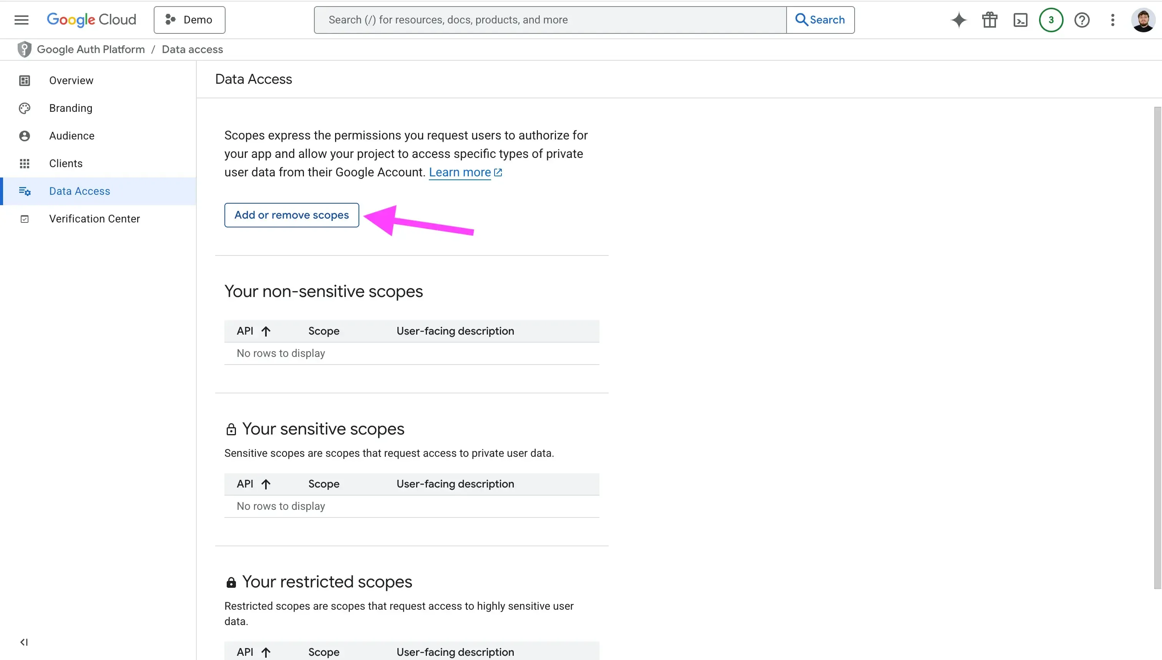Go to the Branding section
Viewport: 1162px width, 660px height.
pos(71,108)
